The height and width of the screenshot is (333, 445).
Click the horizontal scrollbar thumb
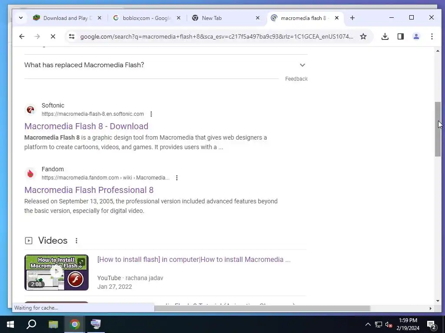(x=262, y=308)
